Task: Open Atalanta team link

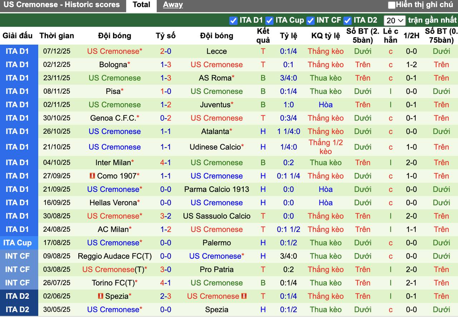Action: (215, 132)
